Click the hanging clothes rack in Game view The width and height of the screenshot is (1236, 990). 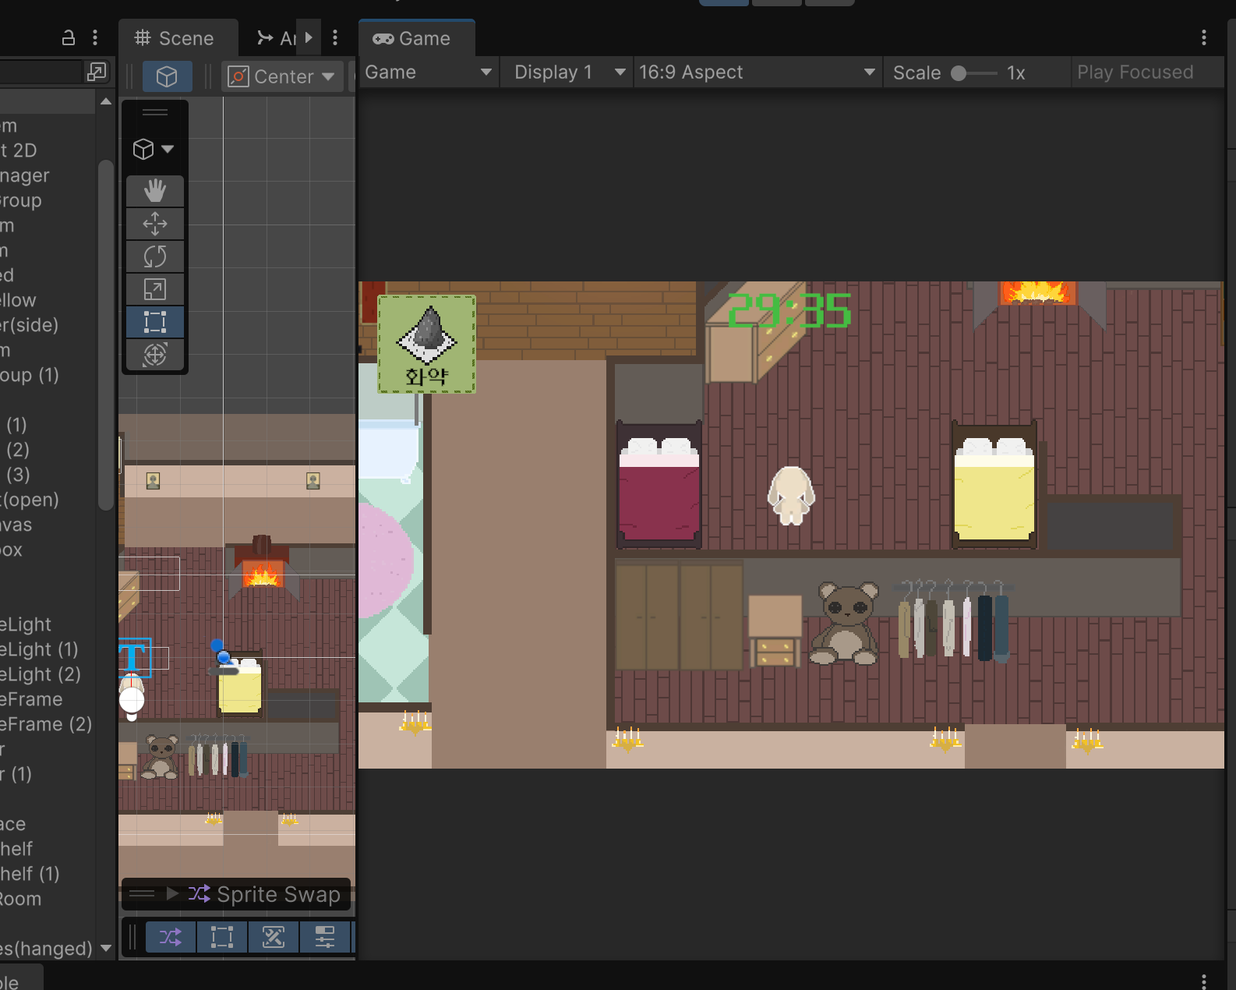click(953, 620)
